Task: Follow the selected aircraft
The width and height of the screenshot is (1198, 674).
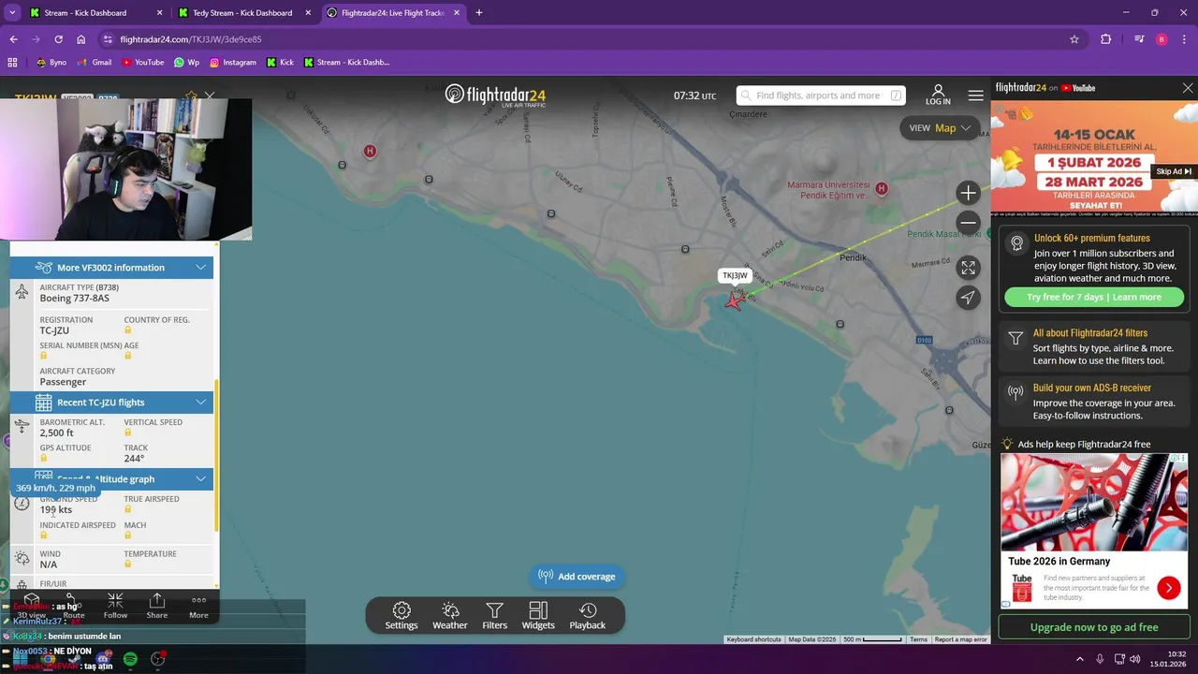Action: [x=115, y=606]
